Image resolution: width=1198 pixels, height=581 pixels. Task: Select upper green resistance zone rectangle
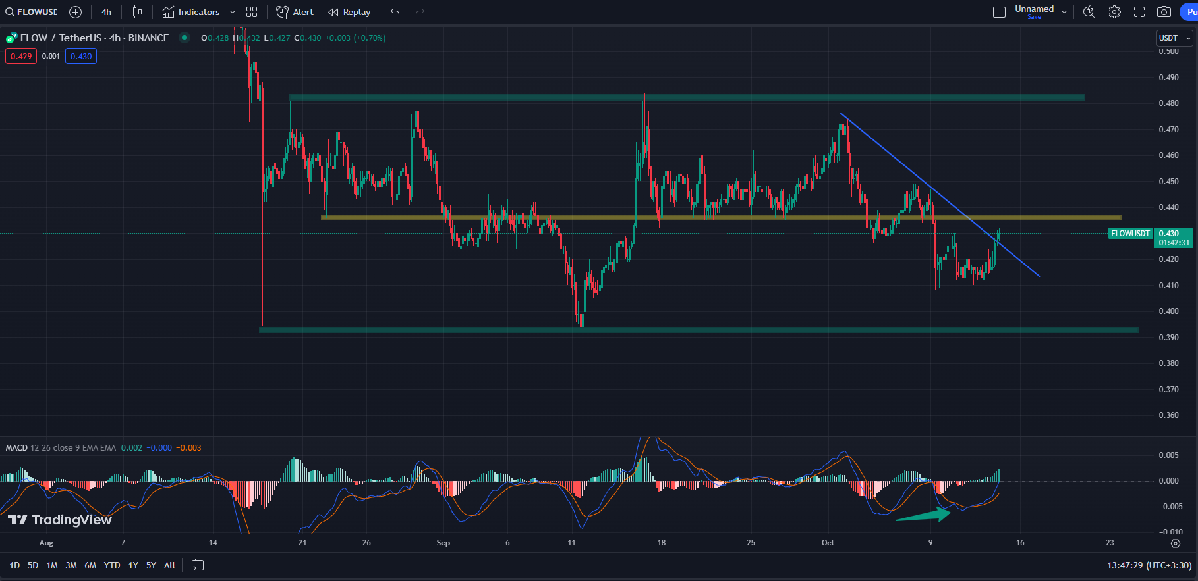coord(687,97)
